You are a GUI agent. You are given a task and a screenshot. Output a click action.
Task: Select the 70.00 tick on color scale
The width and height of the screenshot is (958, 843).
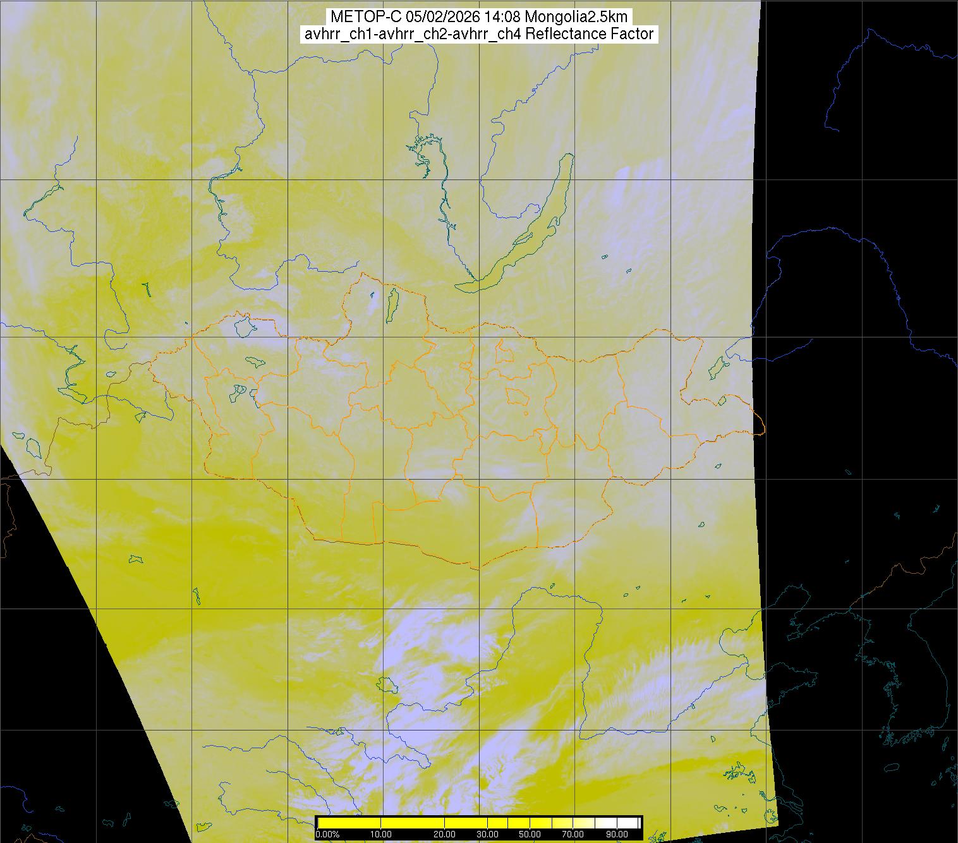pos(573,834)
